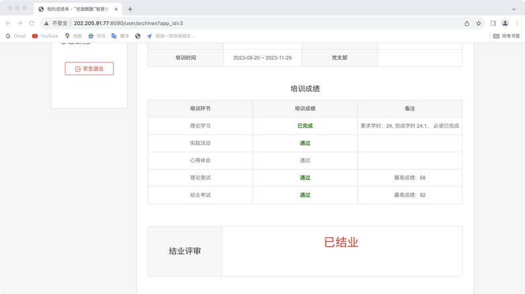Viewport: 525px width, 294px height.
Task: Open the Maps (地图) bookmark
Action: (73, 36)
